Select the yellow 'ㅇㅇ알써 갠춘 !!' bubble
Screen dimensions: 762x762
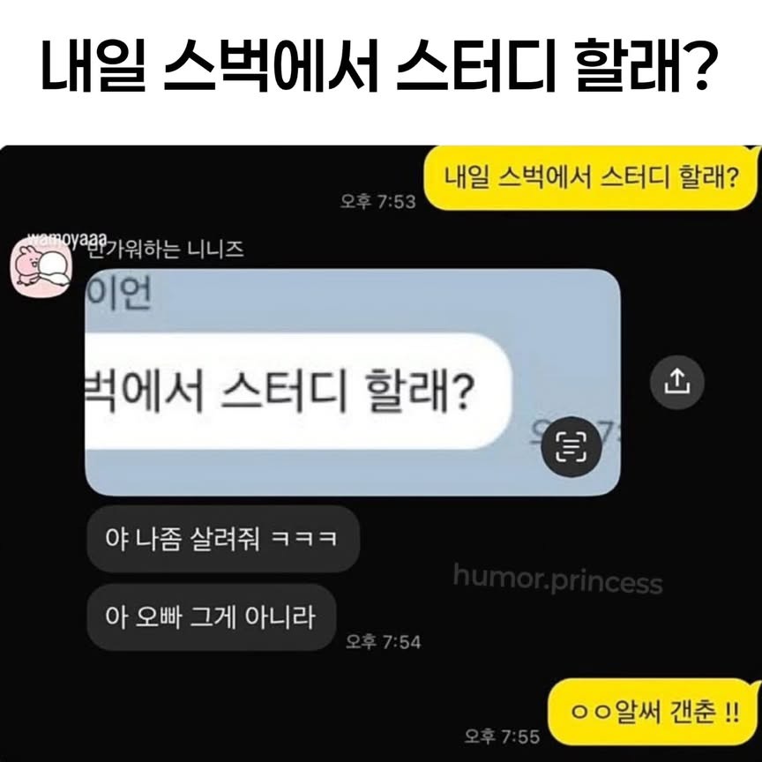(654, 712)
